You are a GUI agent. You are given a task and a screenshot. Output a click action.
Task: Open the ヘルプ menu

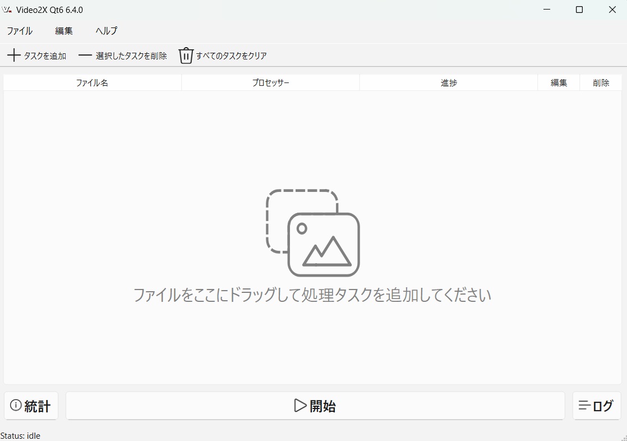(x=107, y=31)
